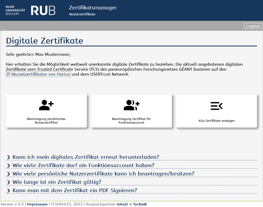This screenshot has height=207, width=263.
Task: Open the Wurzelzertifikaten von Harica link
Action: [x=41, y=74]
